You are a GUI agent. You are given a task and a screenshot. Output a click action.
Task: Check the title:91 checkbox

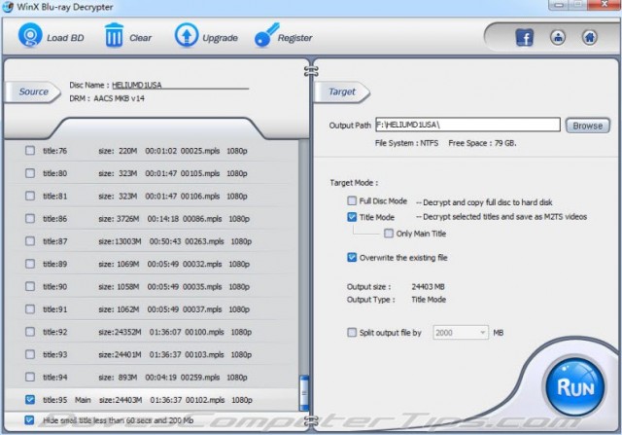(x=30, y=309)
